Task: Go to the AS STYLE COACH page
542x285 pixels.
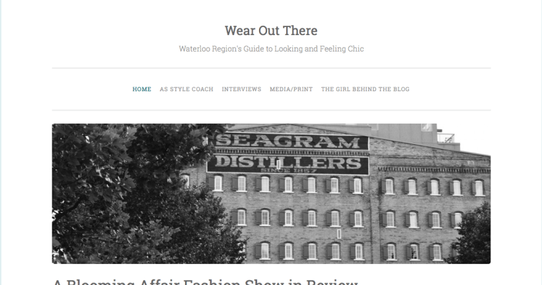Action: [x=186, y=89]
